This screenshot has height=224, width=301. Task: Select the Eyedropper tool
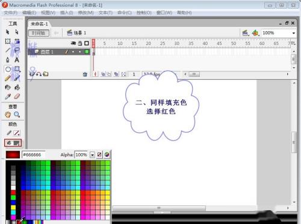pos(8,96)
